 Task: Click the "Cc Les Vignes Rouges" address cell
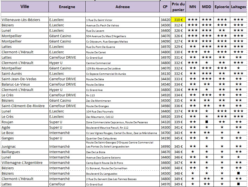[123, 133]
